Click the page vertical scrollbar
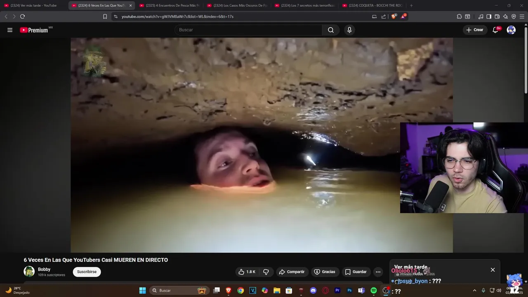 coord(526,60)
